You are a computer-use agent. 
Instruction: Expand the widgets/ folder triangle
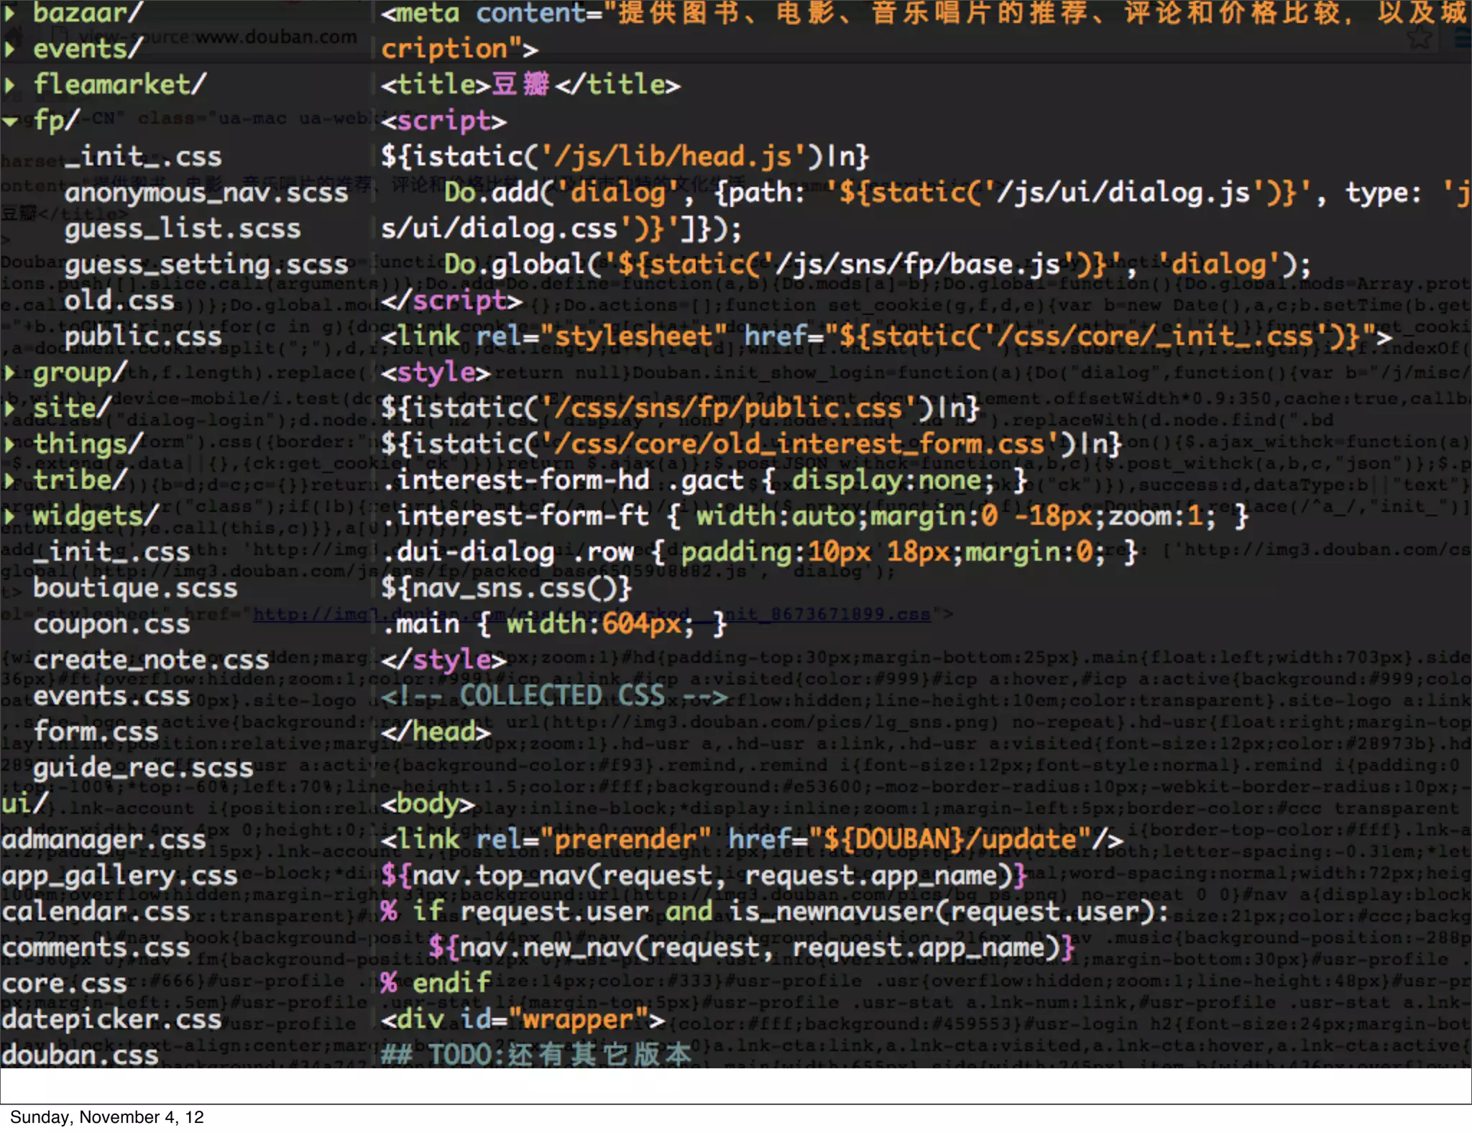[x=9, y=516]
